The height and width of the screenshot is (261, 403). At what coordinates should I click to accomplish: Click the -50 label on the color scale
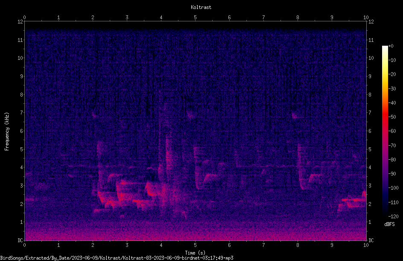(392, 117)
